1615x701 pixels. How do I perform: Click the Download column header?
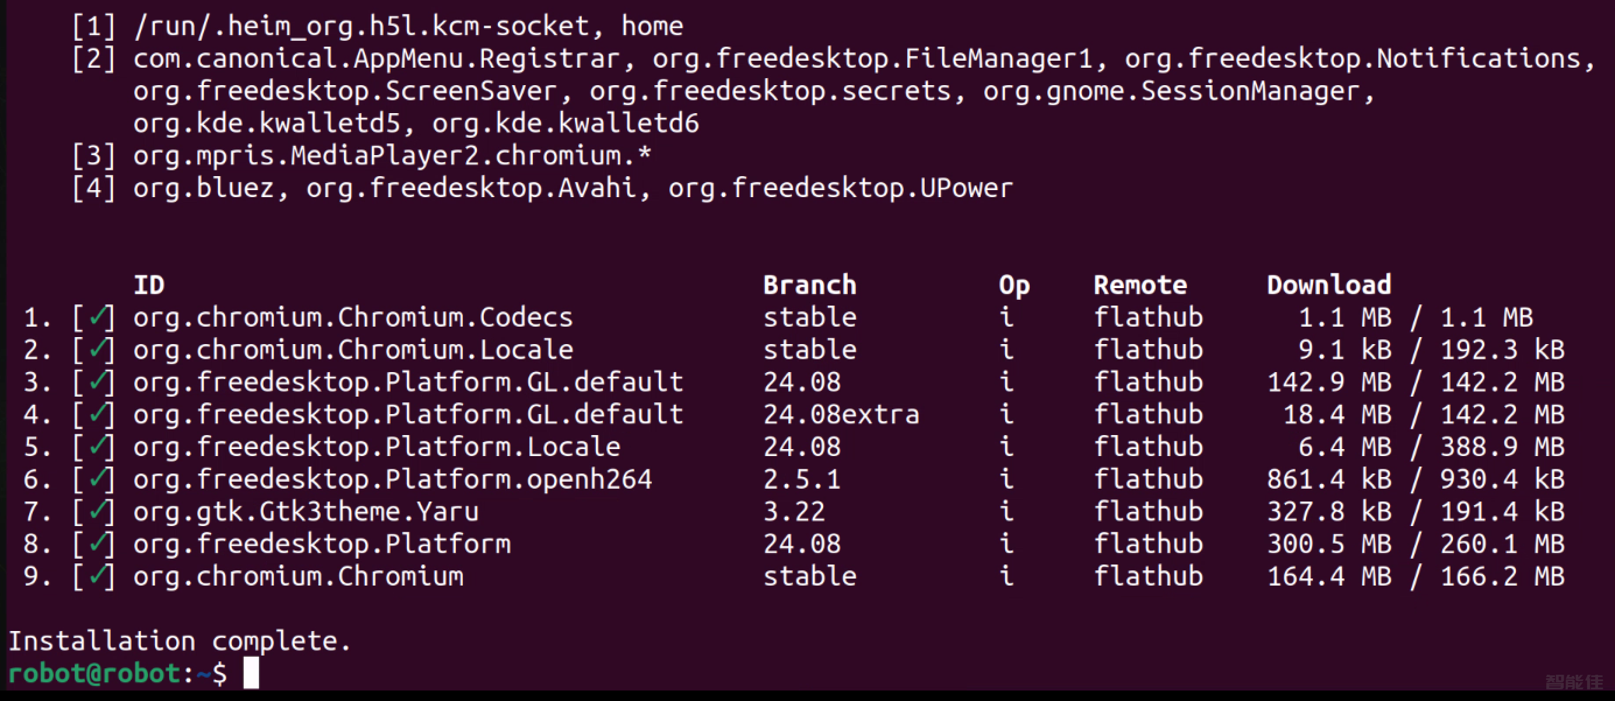[x=1329, y=285]
